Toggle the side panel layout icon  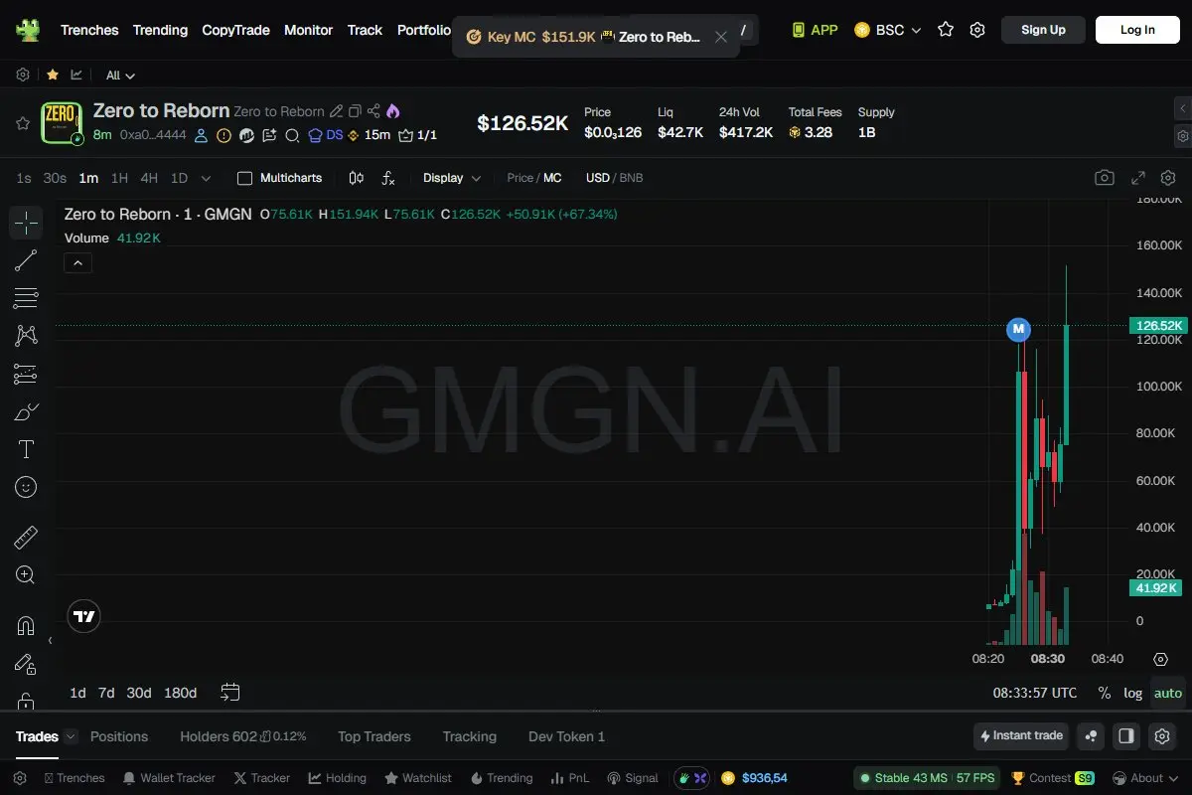point(1126,736)
